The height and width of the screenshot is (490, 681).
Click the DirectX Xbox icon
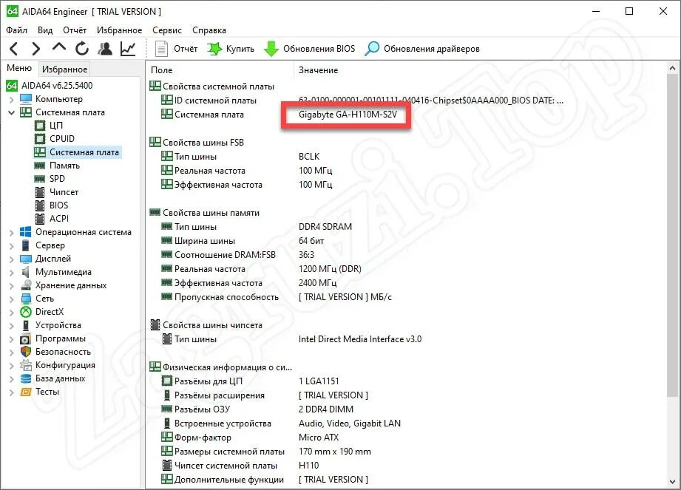click(x=26, y=312)
